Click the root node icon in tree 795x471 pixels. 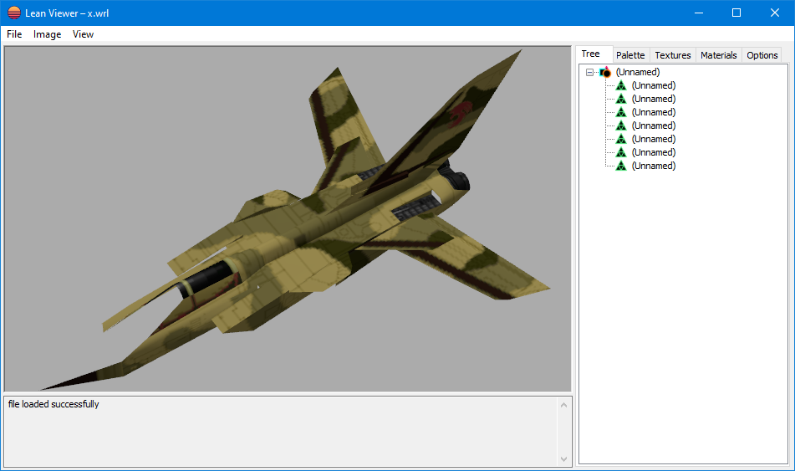coord(605,73)
